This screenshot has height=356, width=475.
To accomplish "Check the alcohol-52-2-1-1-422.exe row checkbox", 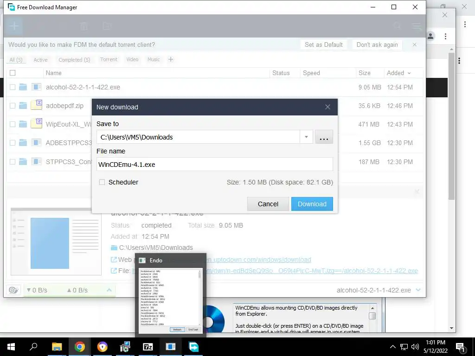I will [13, 87].
